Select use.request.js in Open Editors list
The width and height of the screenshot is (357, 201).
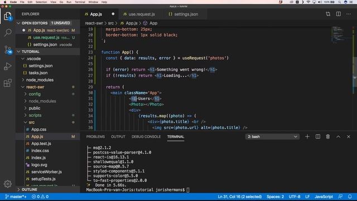[x=46, y=37]
